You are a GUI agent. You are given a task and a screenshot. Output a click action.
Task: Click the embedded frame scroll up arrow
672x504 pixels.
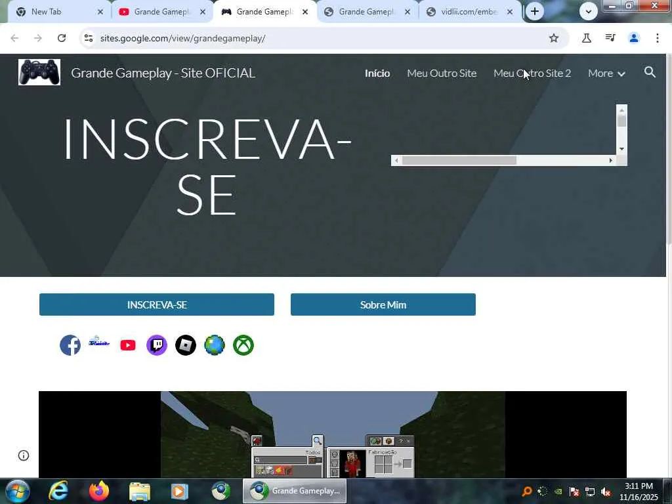[622, 110]
